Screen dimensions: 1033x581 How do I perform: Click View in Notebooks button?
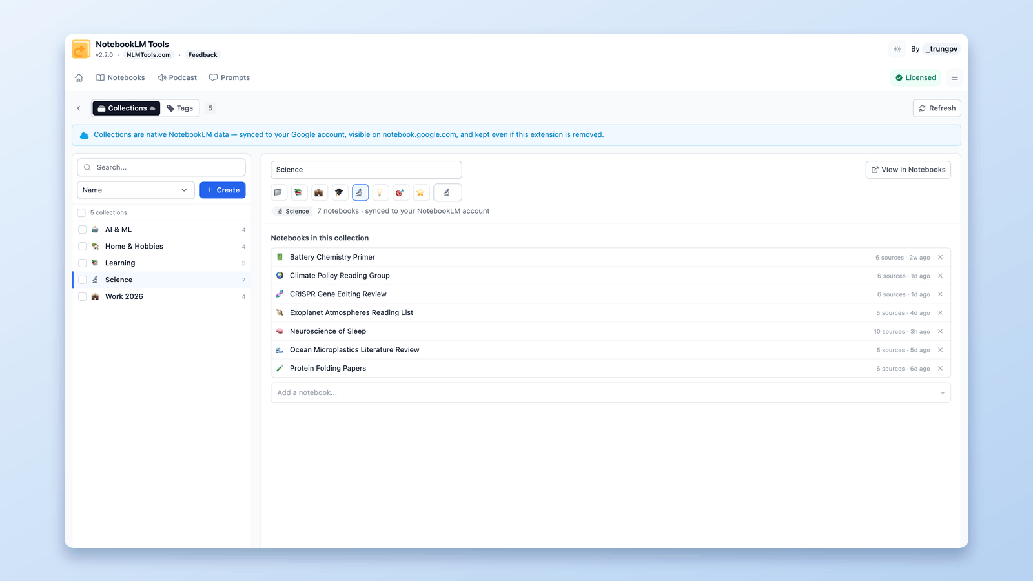908,170
